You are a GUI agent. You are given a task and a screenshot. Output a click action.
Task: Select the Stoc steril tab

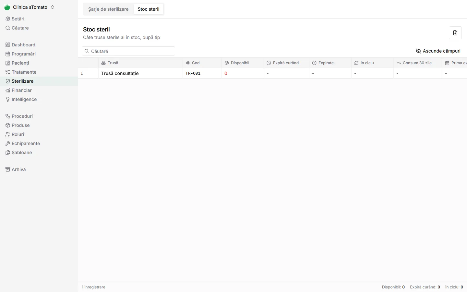click(149, 9)
